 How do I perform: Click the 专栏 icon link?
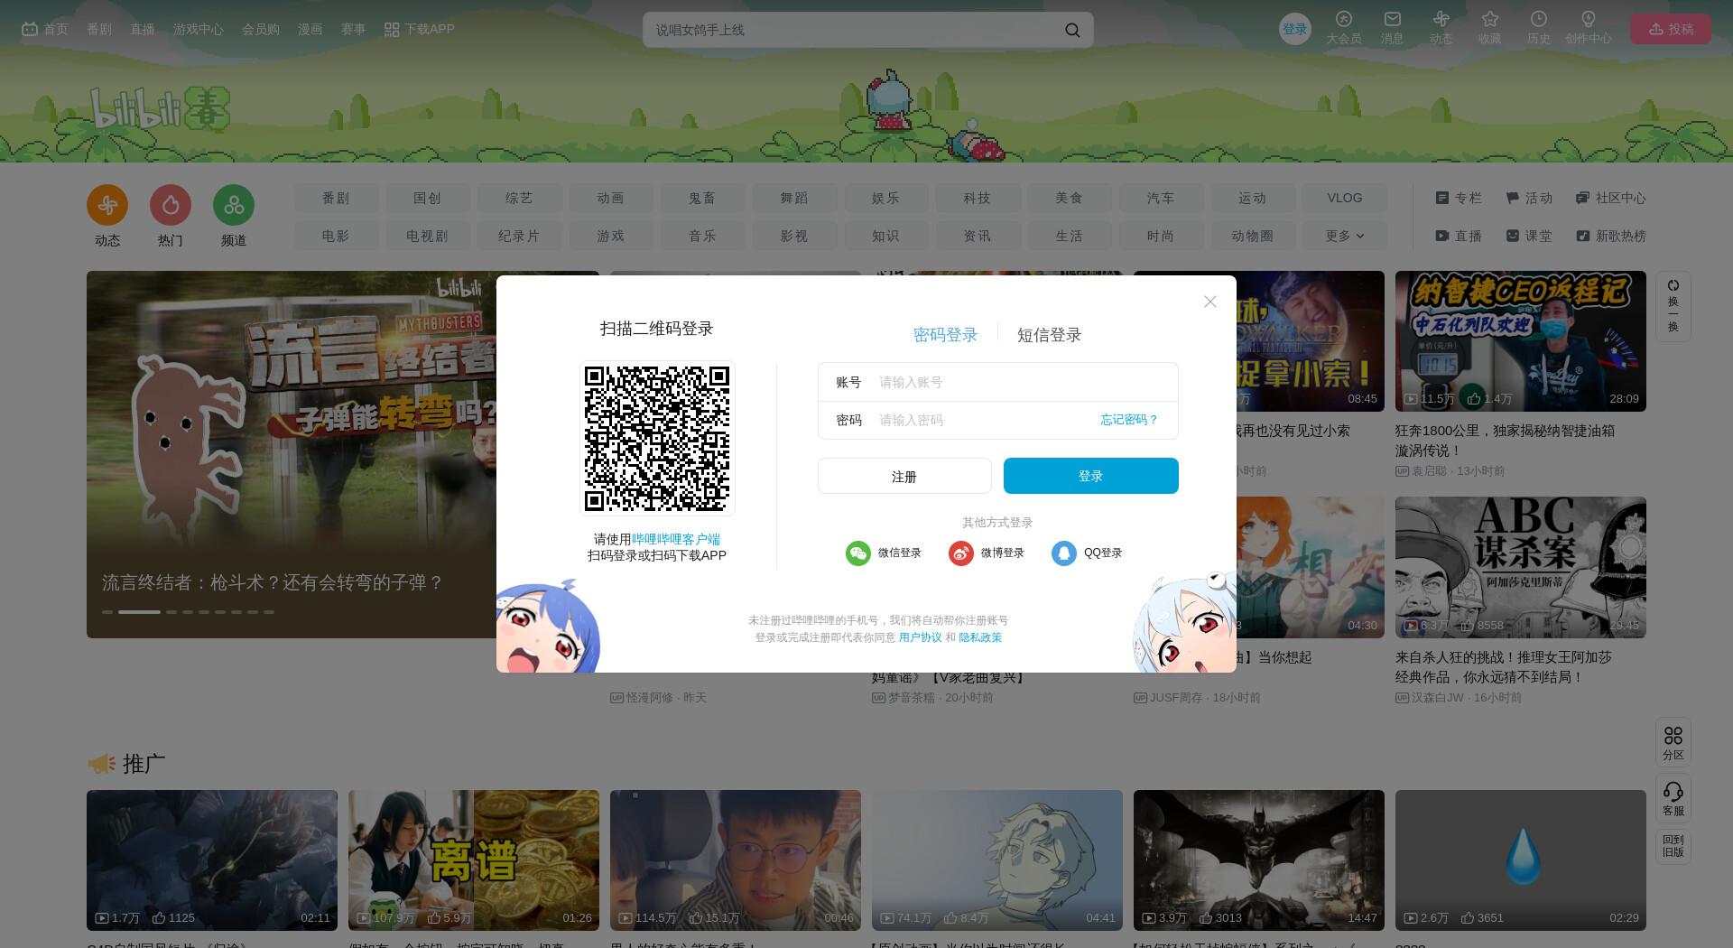click(1459, 198)
